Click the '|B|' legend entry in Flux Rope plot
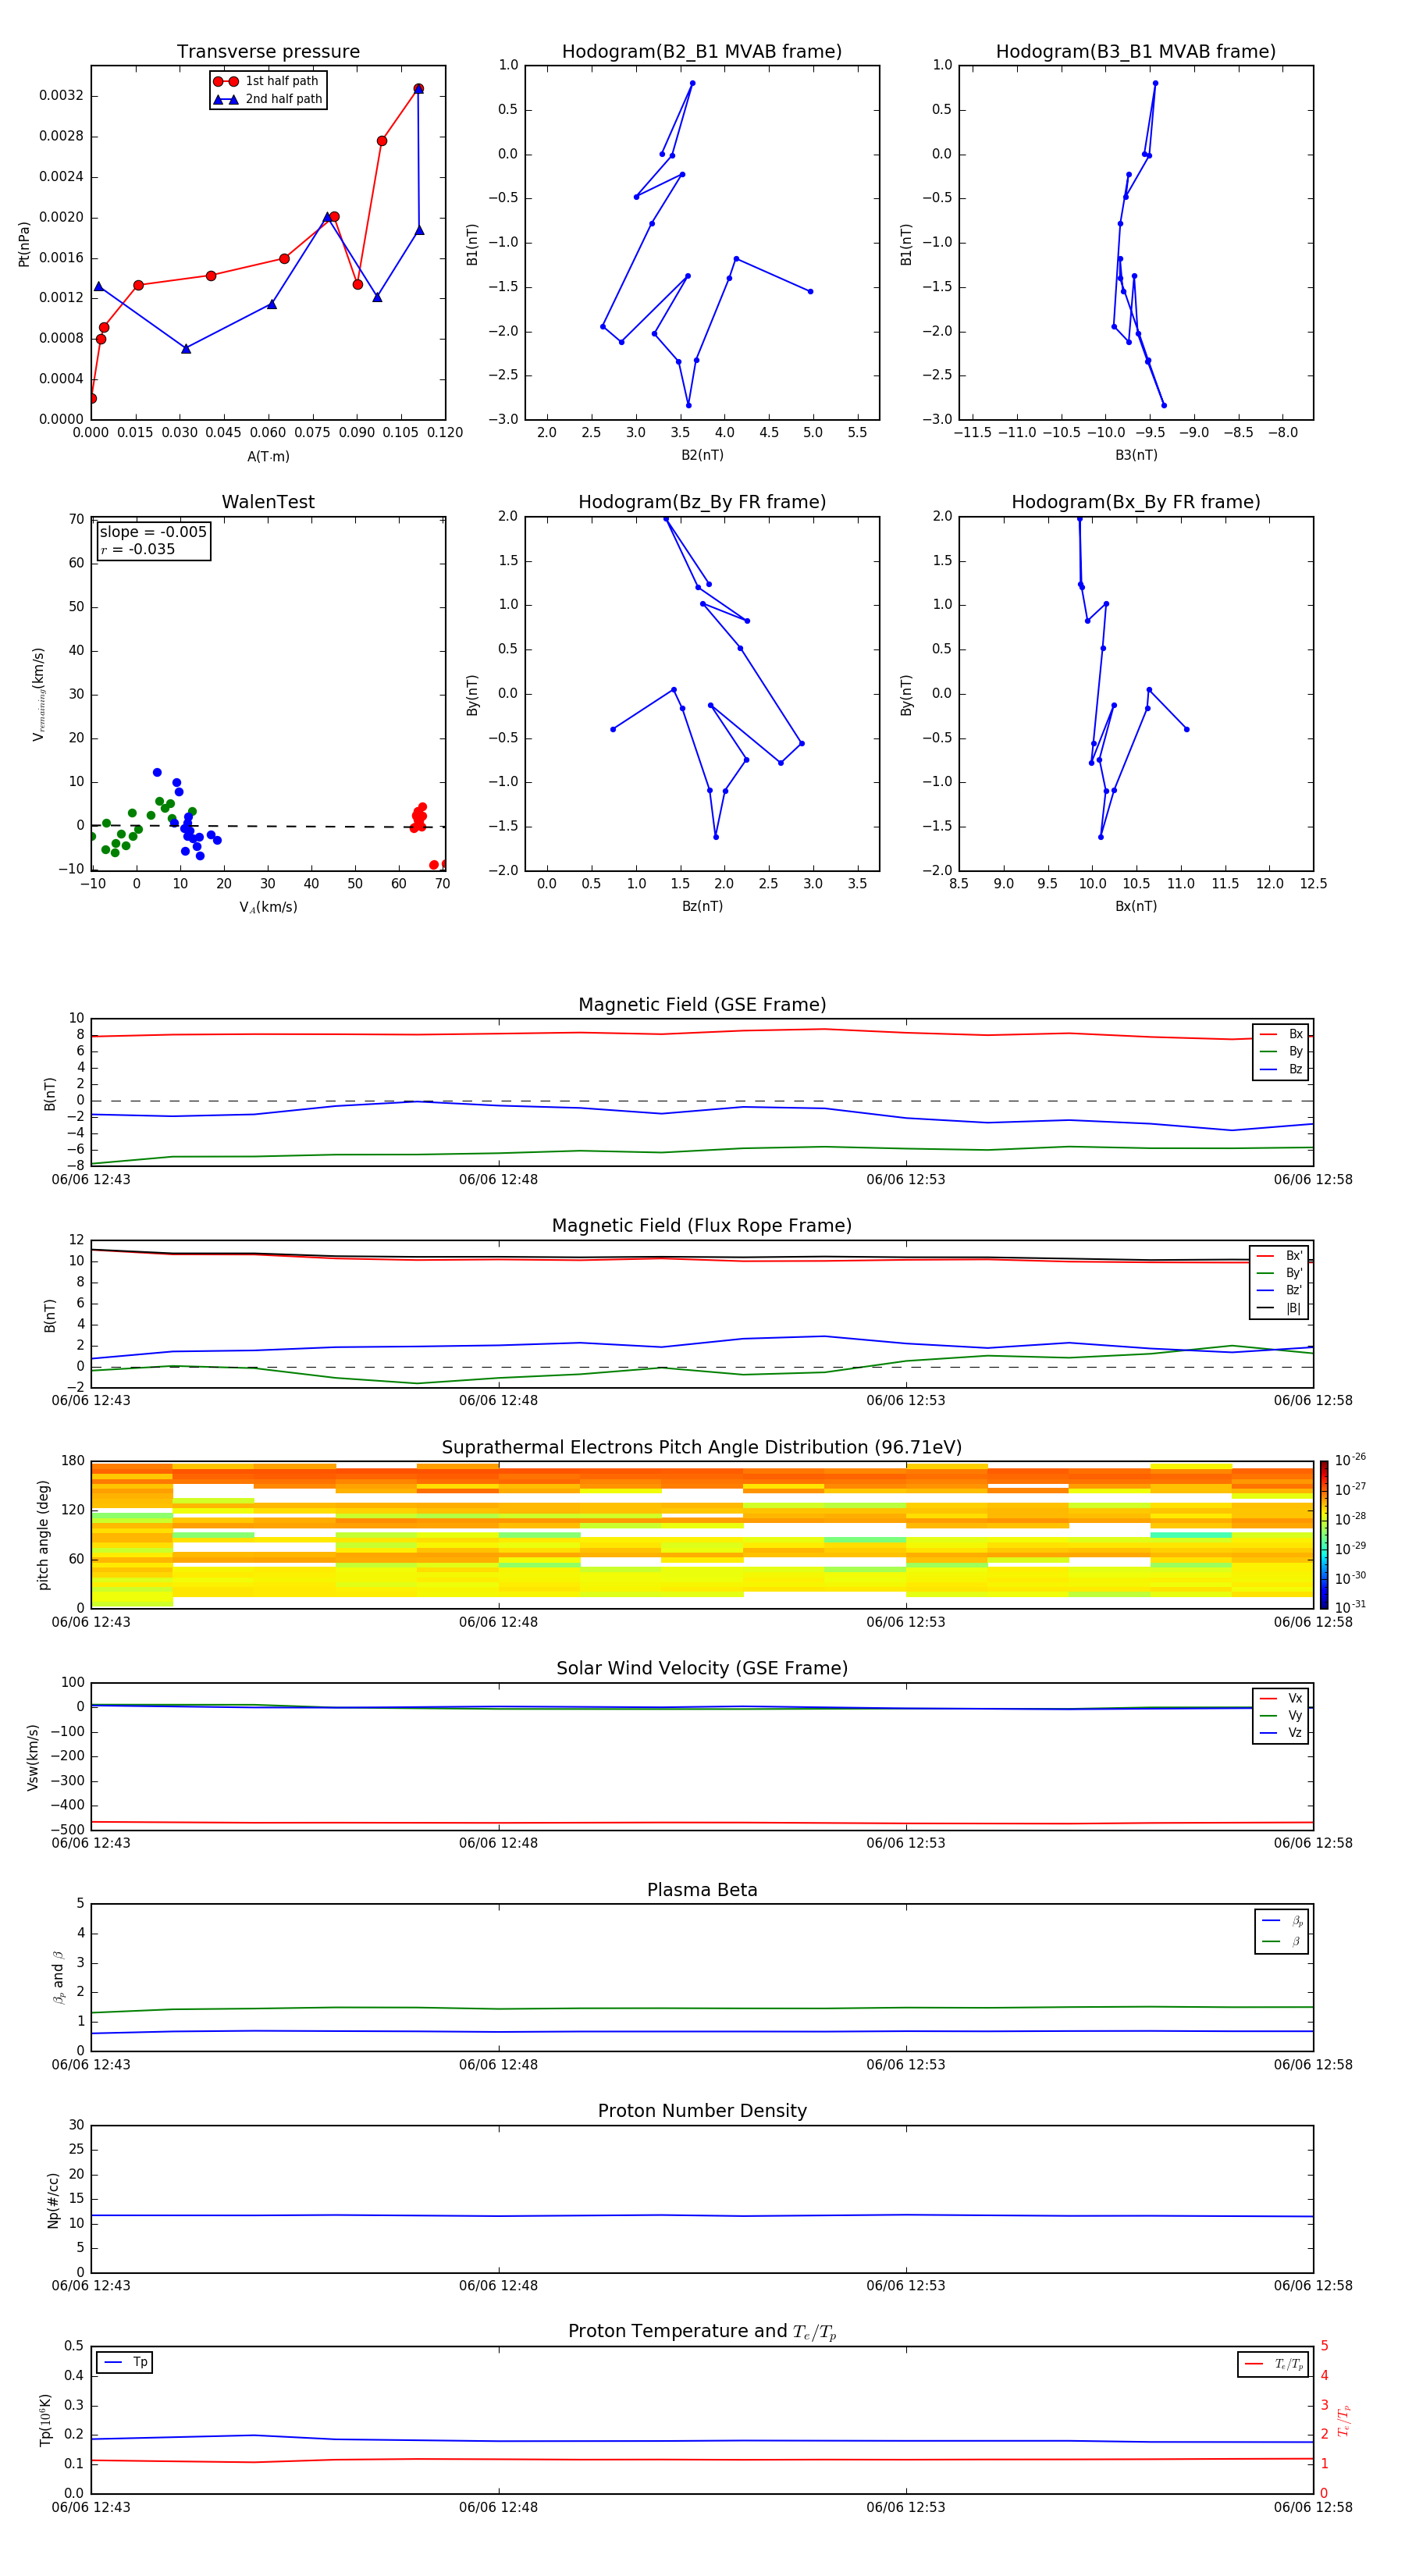Image resolution: width=1405 pixels, height=2576 pixels. coord(1280,1308)
